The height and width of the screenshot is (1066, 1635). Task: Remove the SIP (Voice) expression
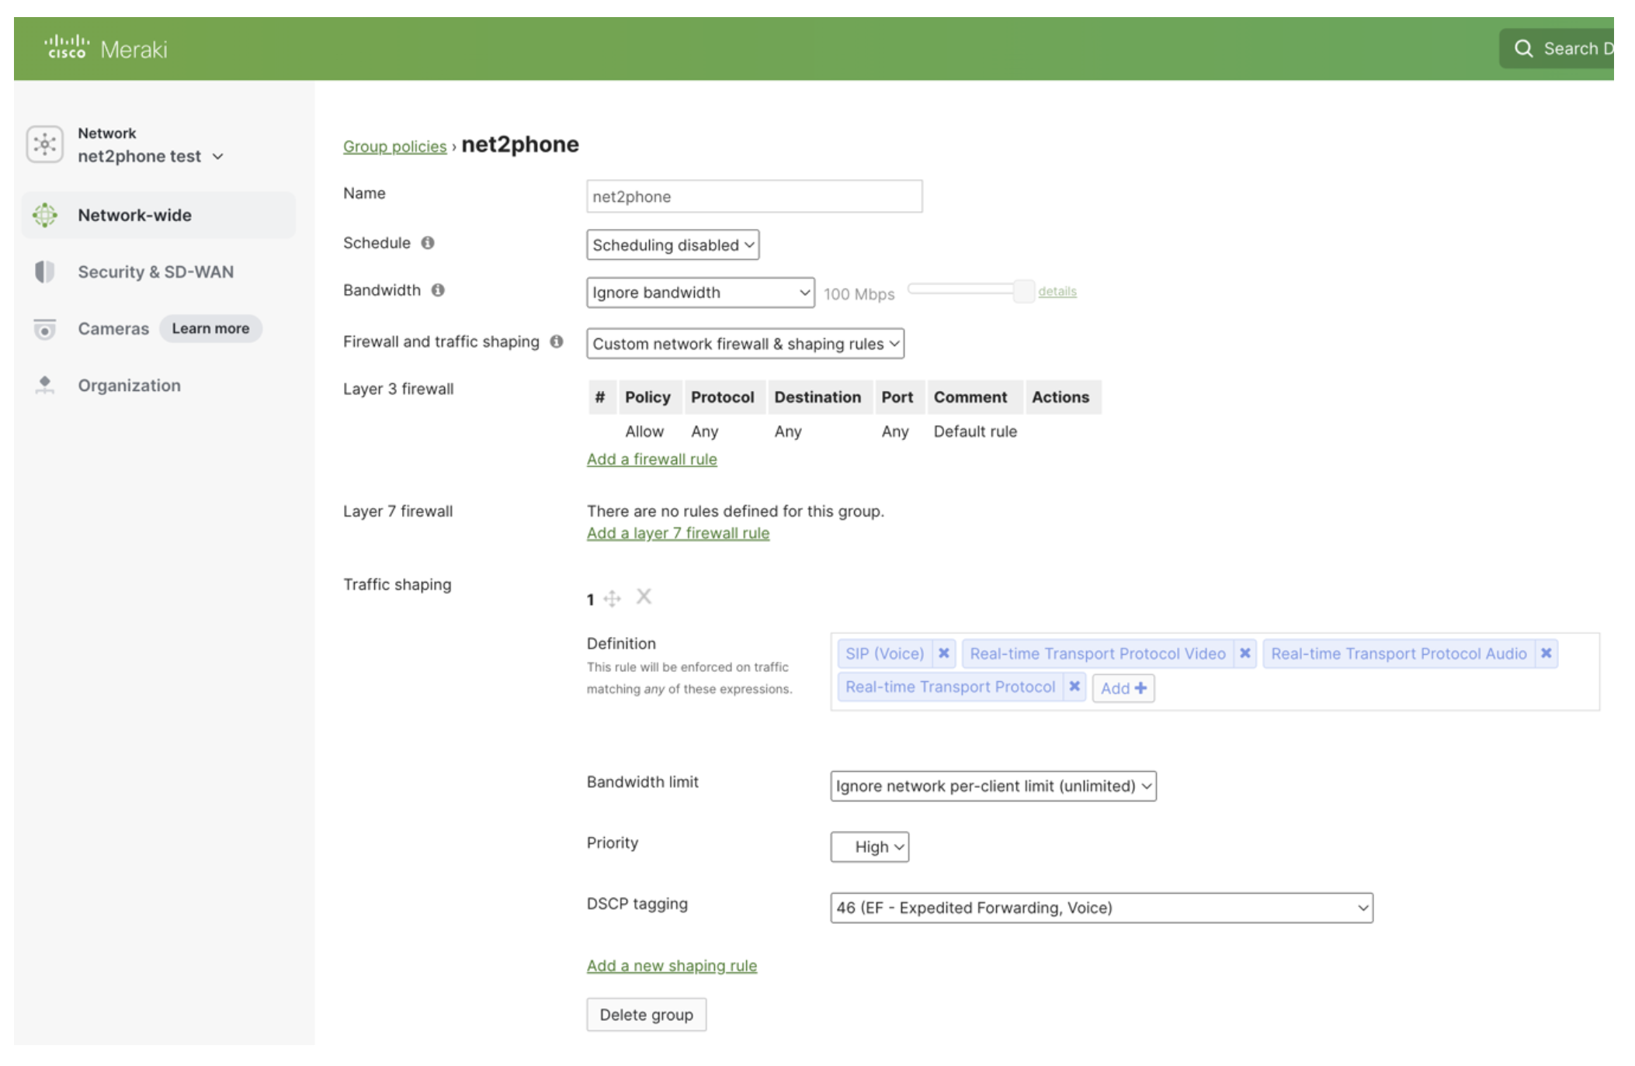(x=943, y=653)
